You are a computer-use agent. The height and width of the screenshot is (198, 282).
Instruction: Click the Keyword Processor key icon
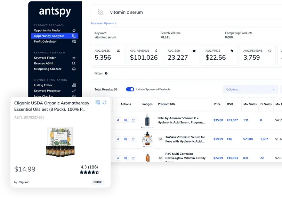(x=74, y=91)
